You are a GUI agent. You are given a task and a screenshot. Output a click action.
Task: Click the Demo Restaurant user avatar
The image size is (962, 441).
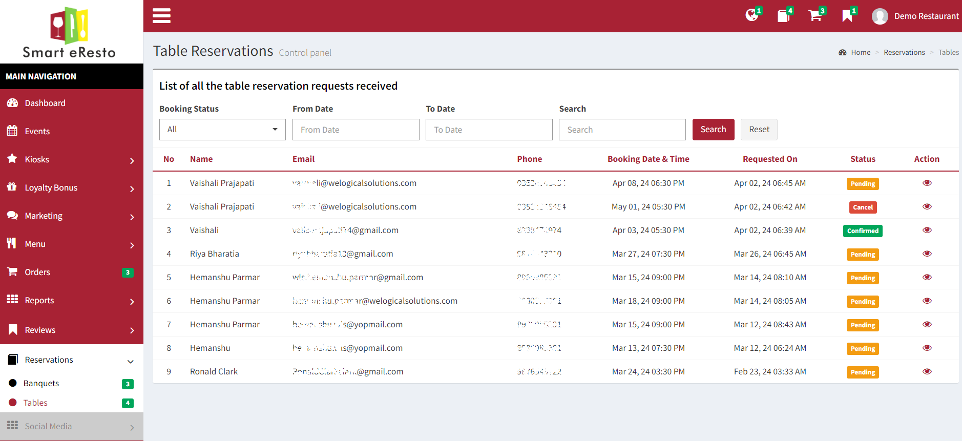880,16
